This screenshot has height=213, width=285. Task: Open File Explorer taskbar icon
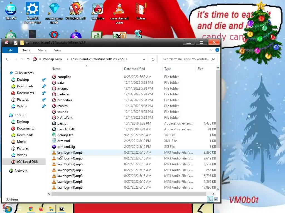[x=51, y=209]
